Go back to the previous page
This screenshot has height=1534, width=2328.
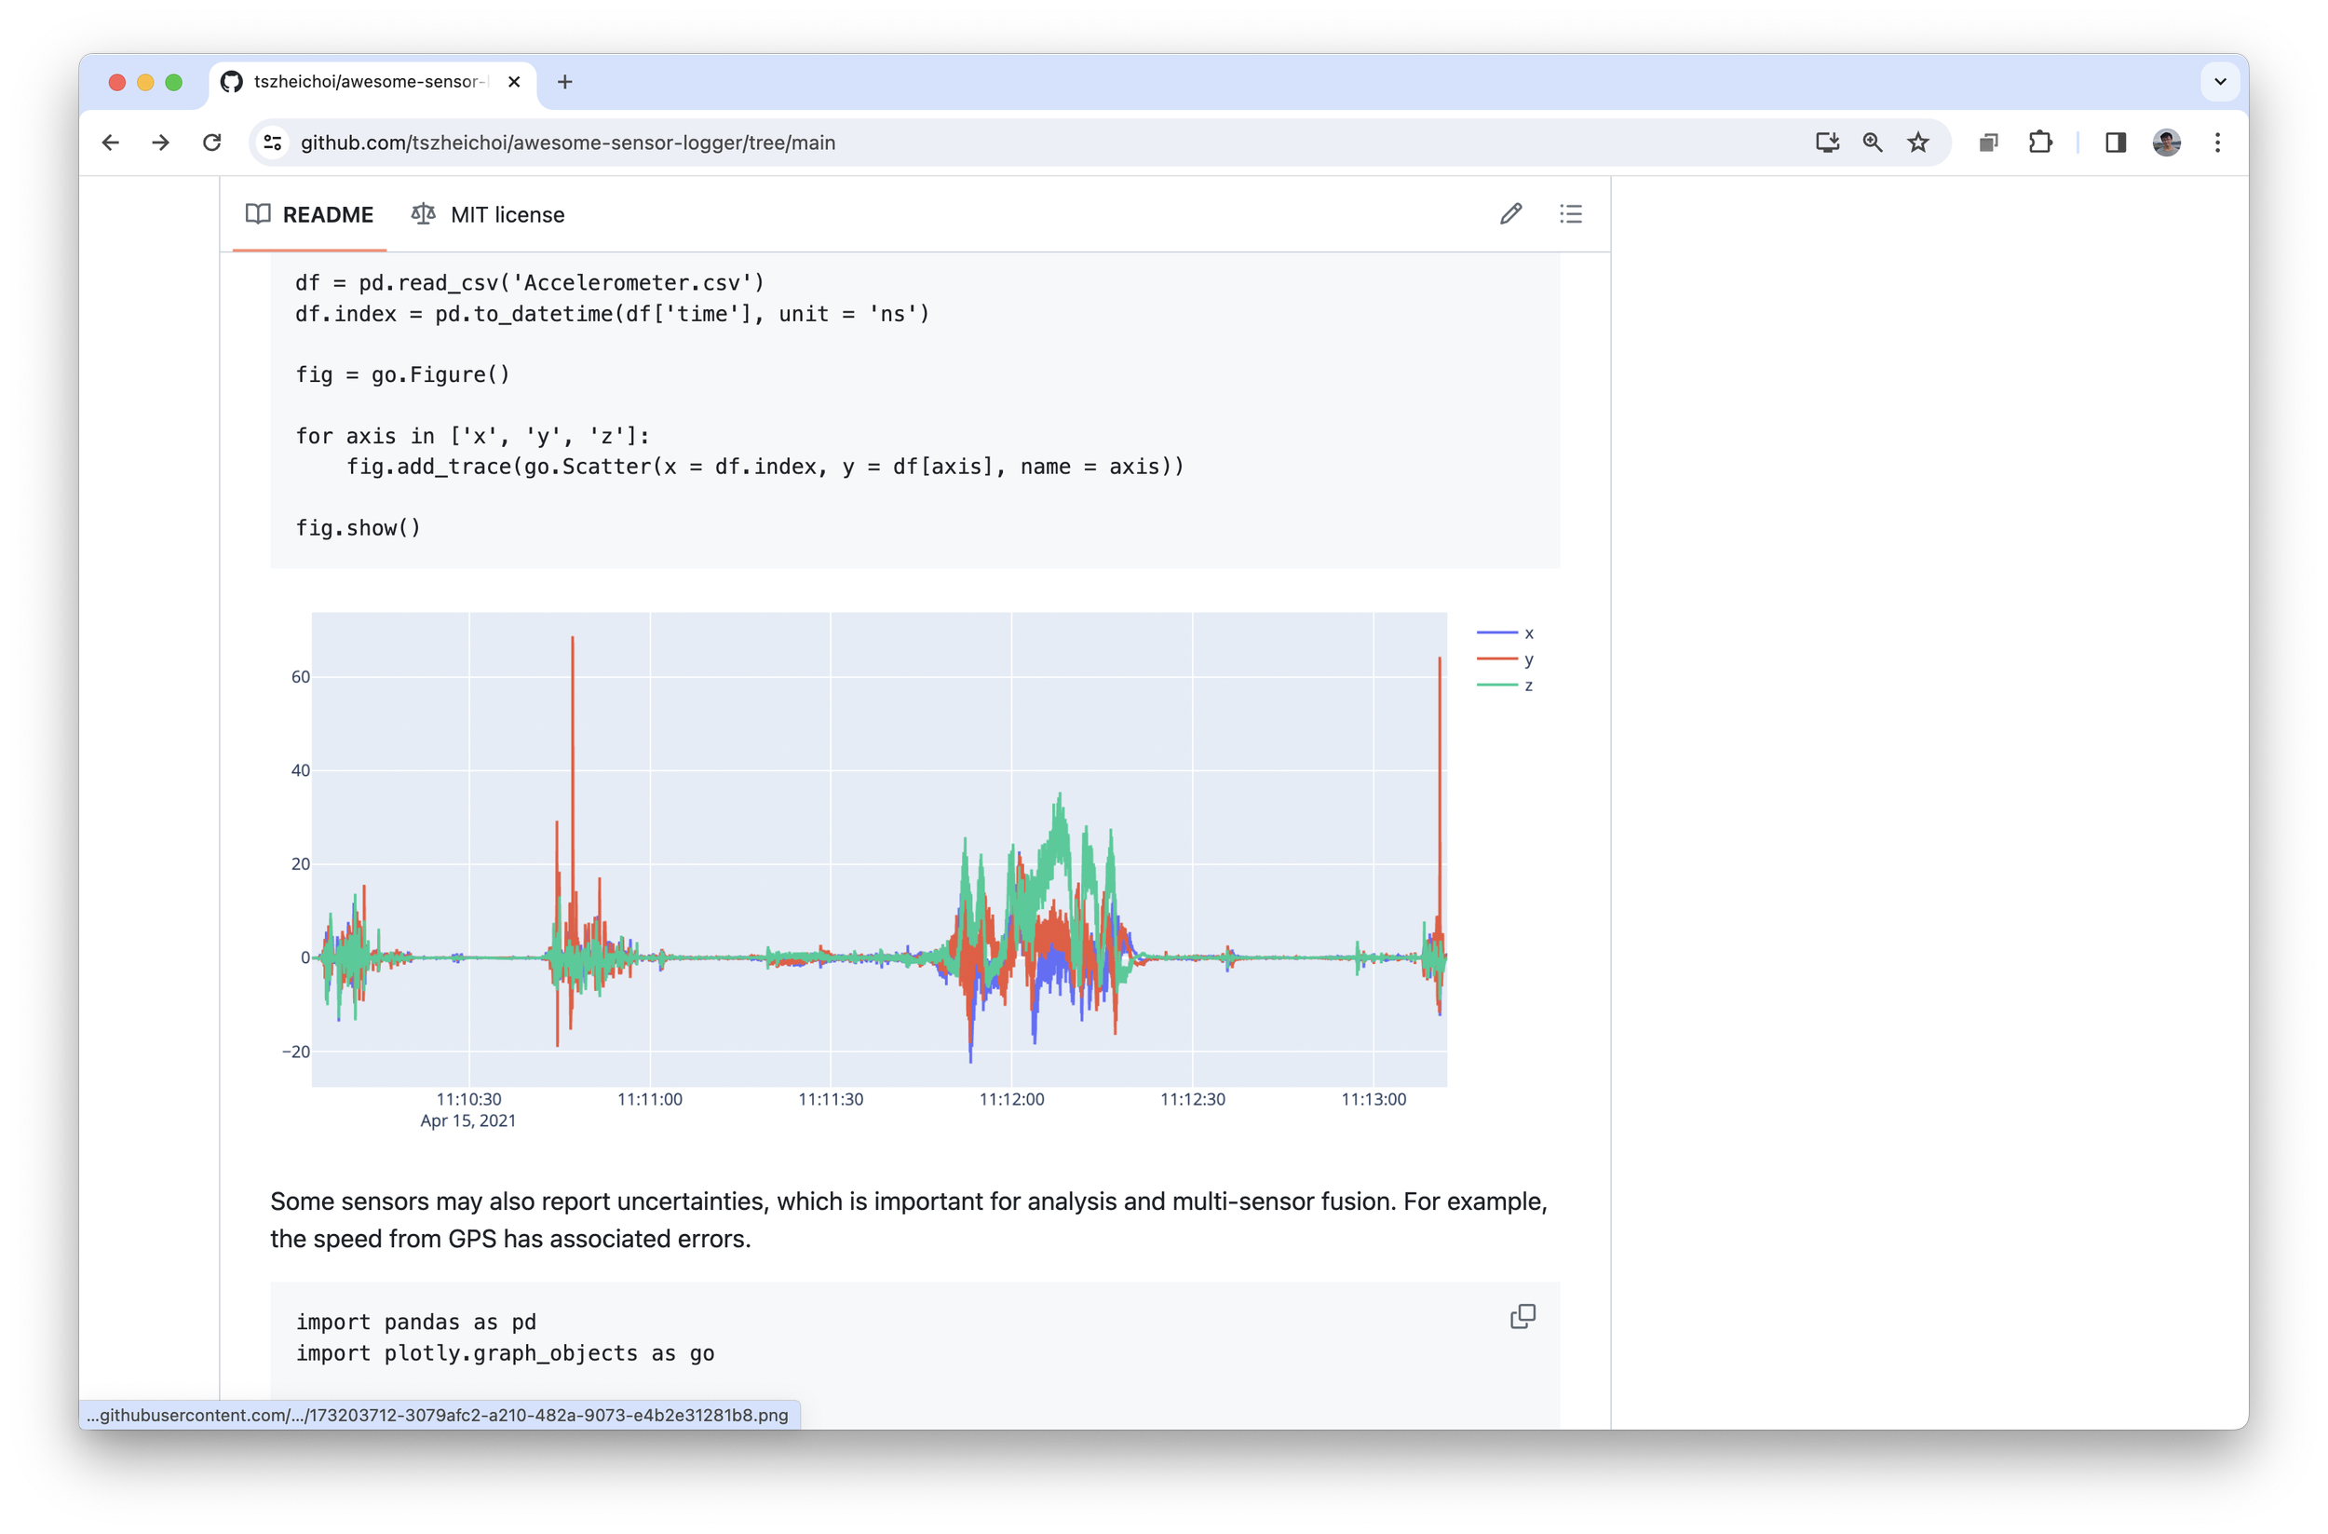pos(111,143)
